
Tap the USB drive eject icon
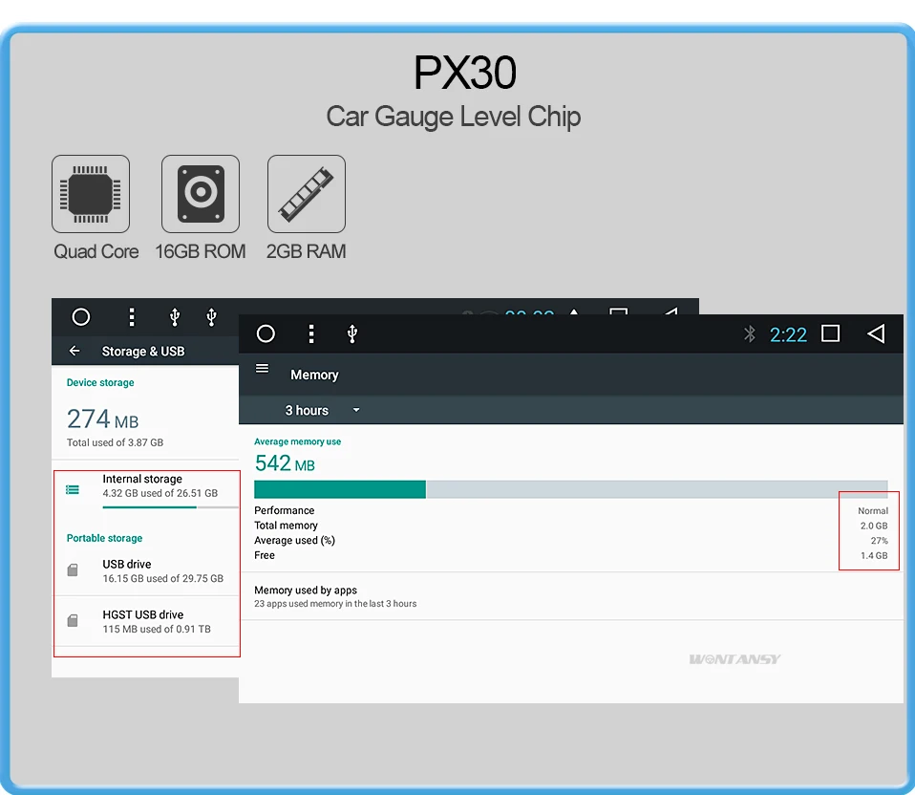[72, 569]
